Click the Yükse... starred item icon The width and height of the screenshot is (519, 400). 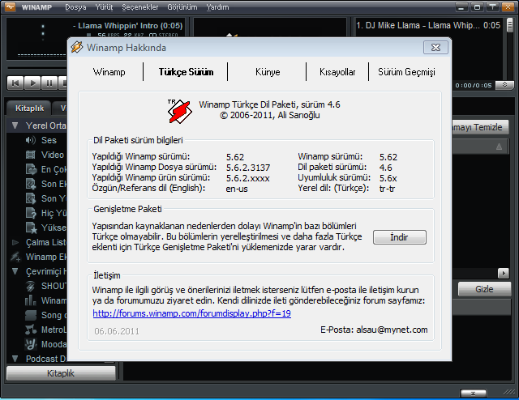click(x=31, y=228)
